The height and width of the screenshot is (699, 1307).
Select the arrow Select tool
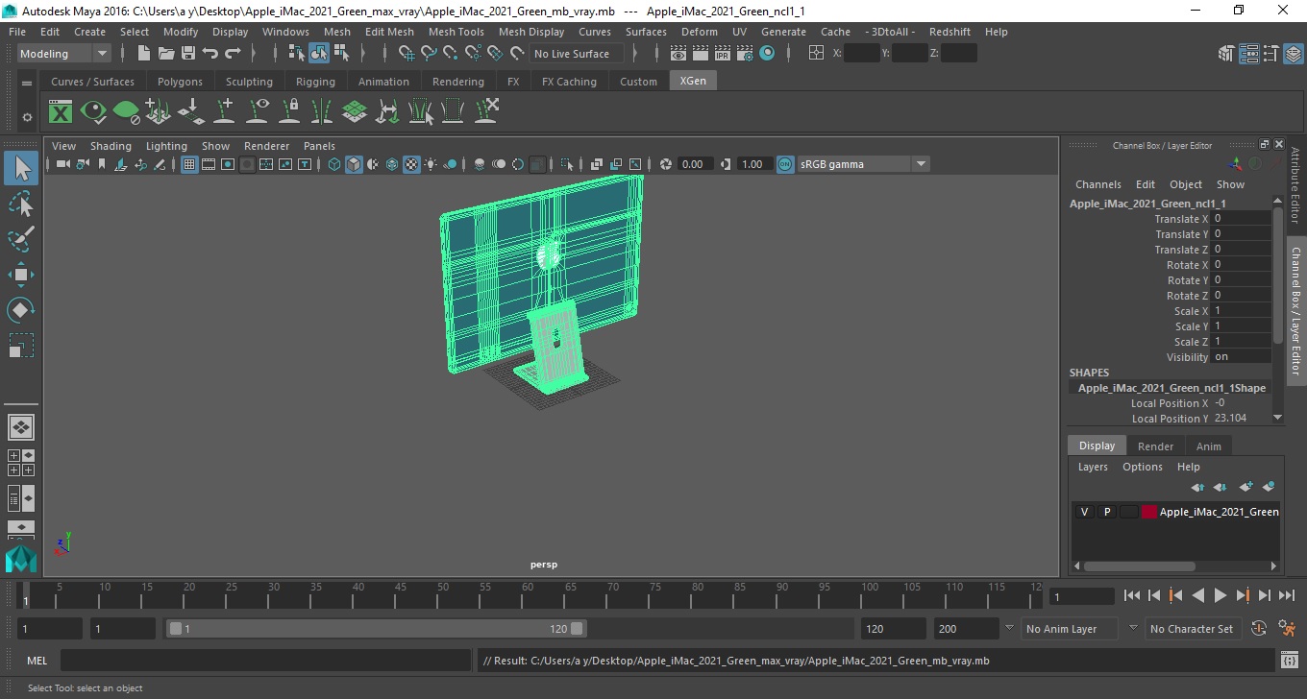(x=21, y=168)
